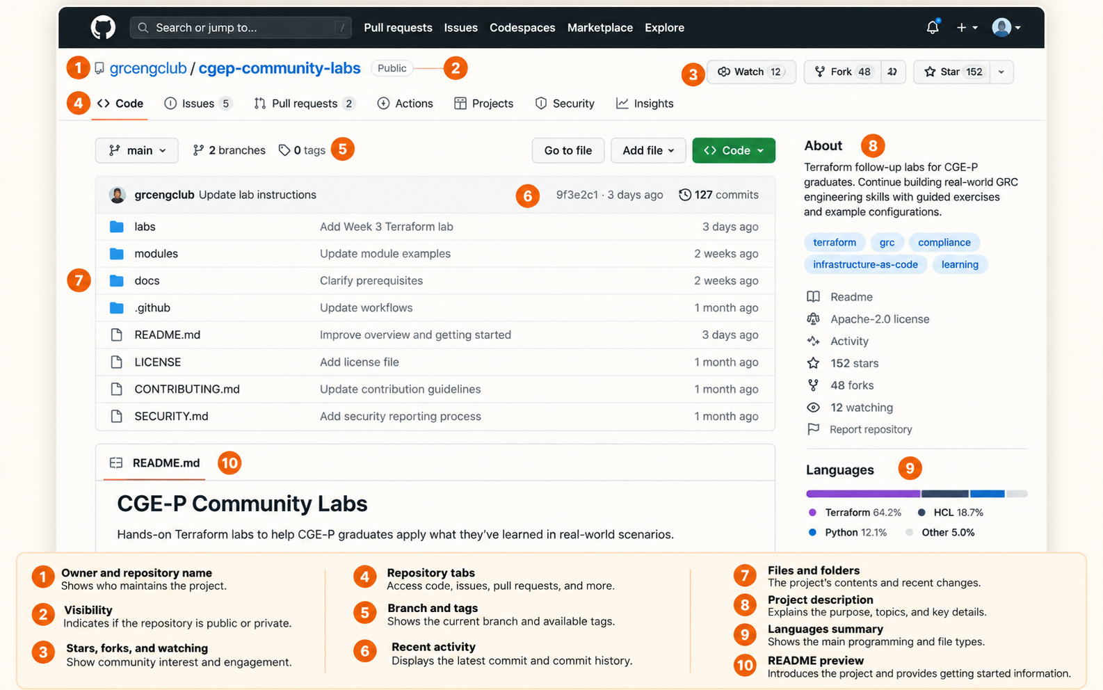Open the CONTRIBUTING.md file
Screen dimensions: 1103x690
(187, 390)
